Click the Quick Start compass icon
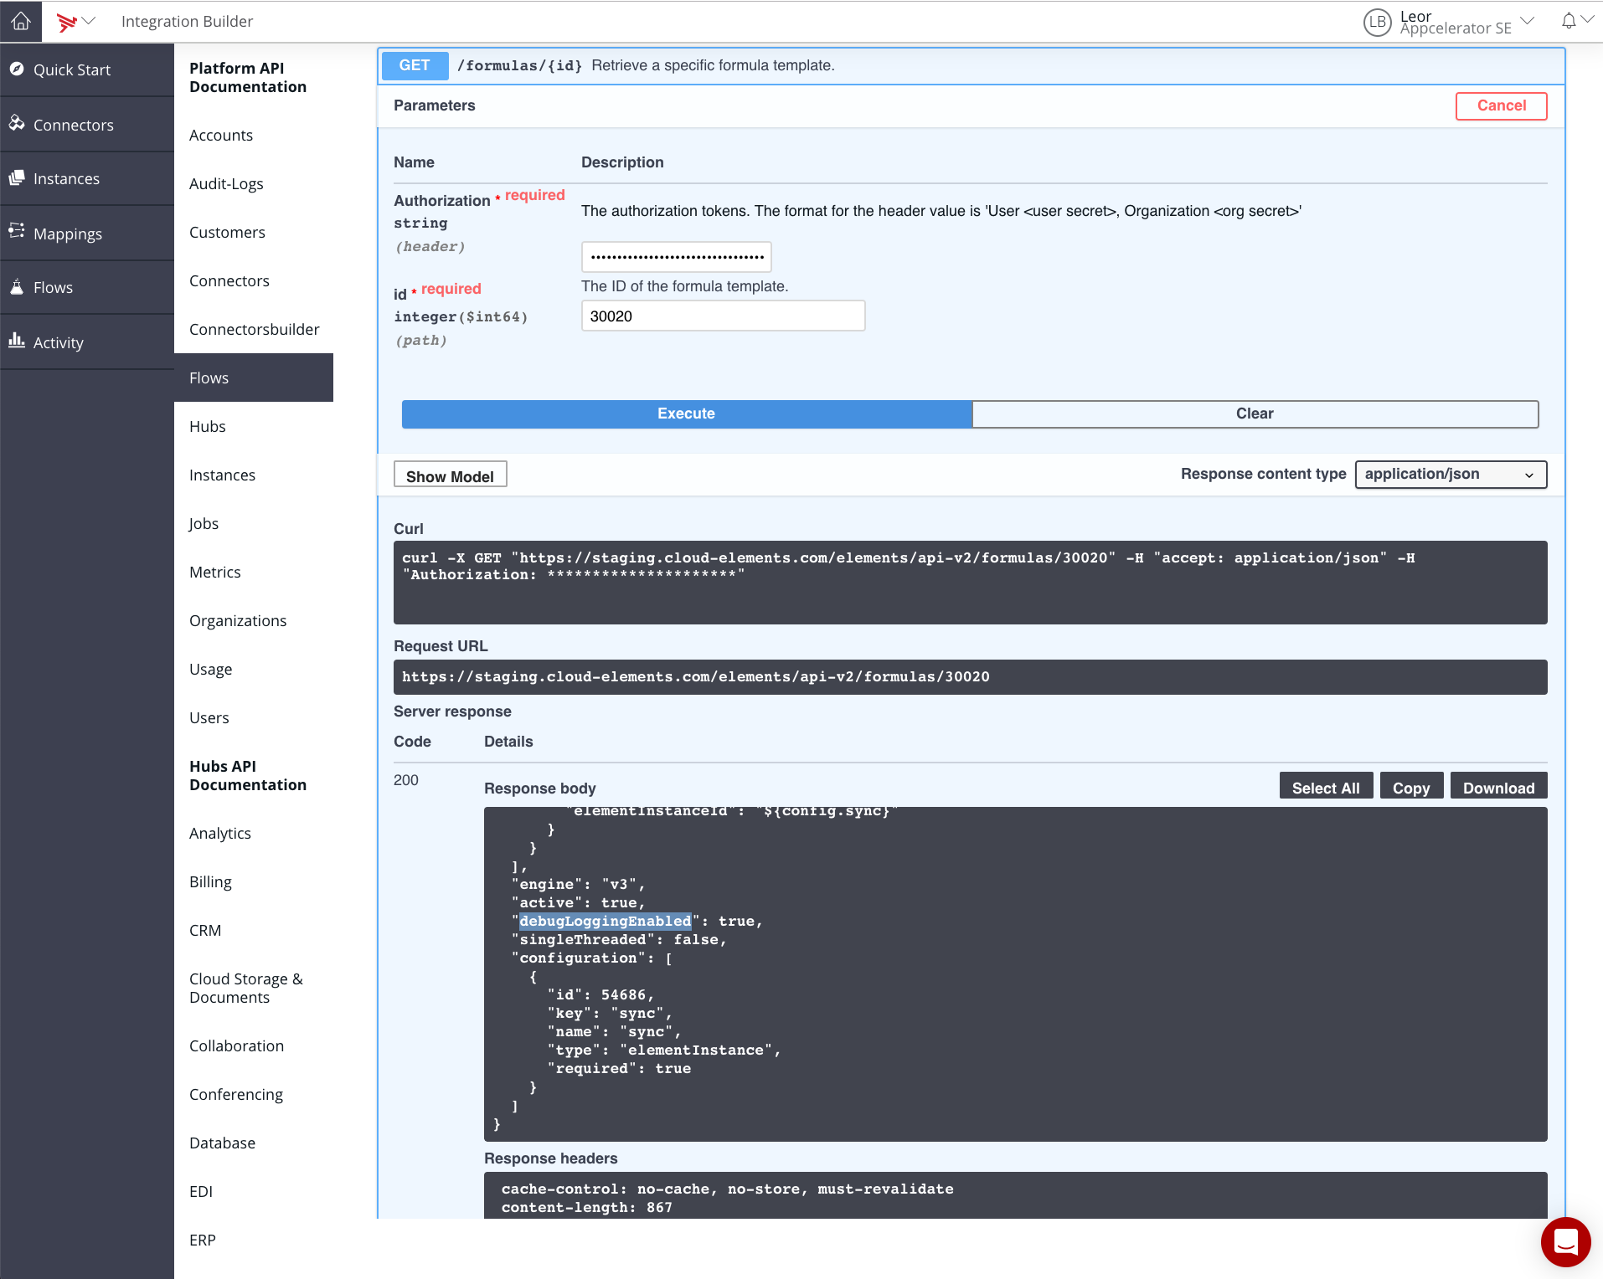Image resolution: width=1603 pixels, height=1279 pixels. coord(17,69)
